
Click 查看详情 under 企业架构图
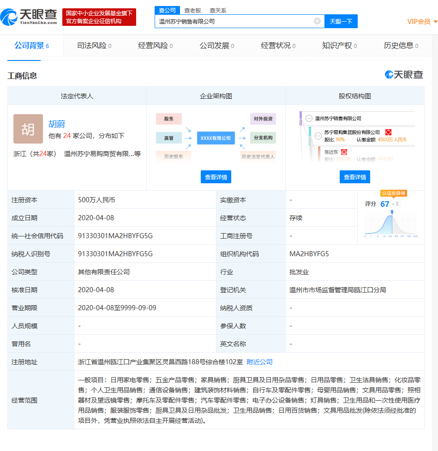[x=216, y=177]
